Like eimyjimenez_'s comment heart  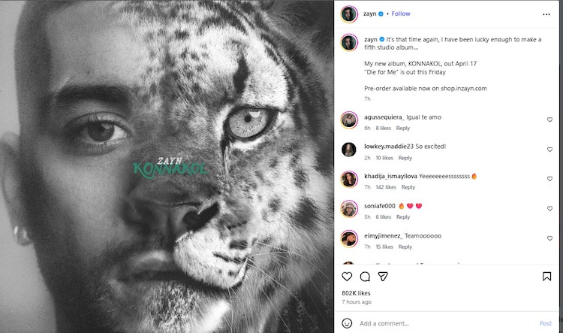coord(549,238)
